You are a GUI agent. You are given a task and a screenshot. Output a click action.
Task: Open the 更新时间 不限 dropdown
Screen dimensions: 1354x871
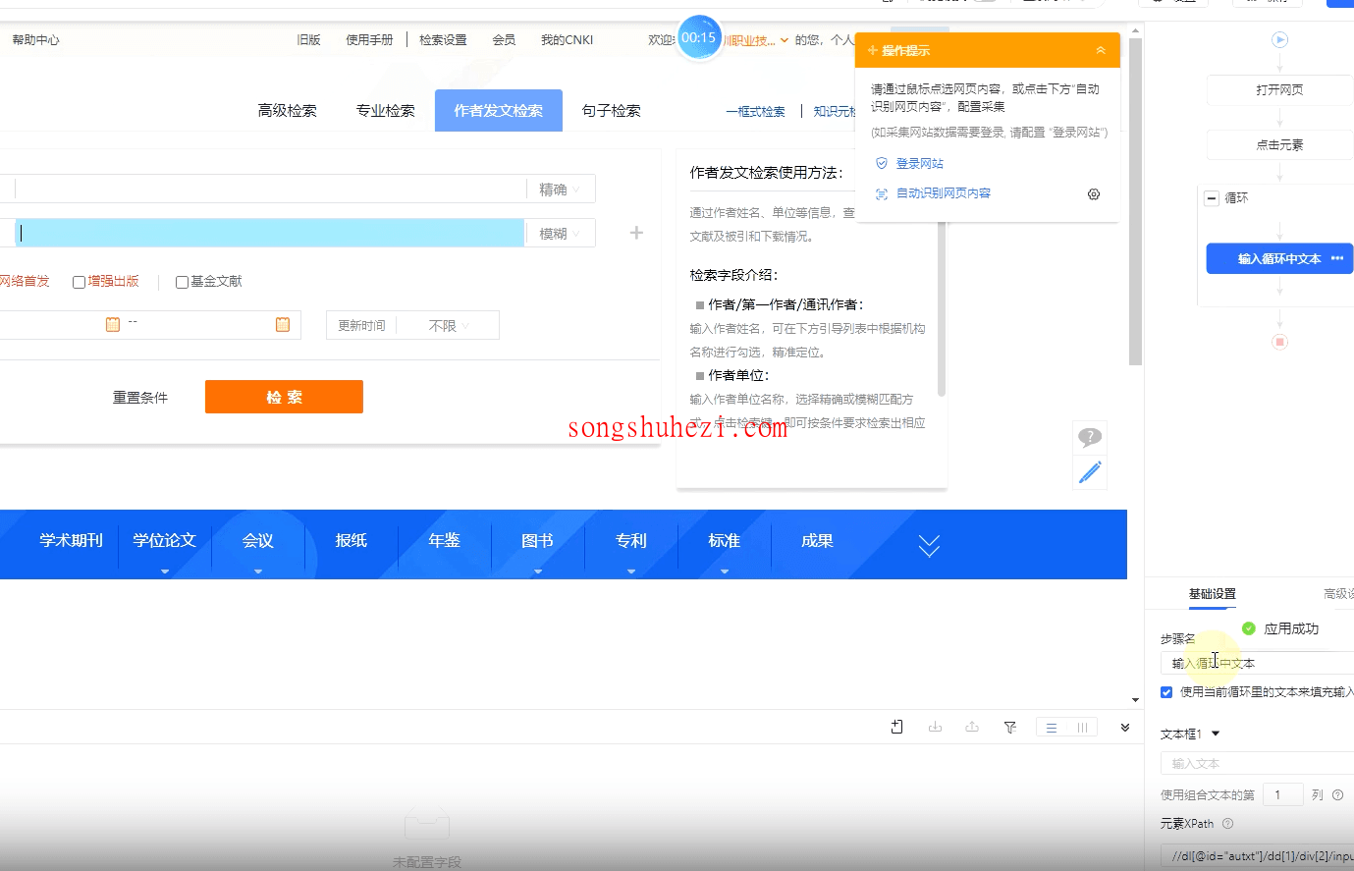click(x=448, y=325)
